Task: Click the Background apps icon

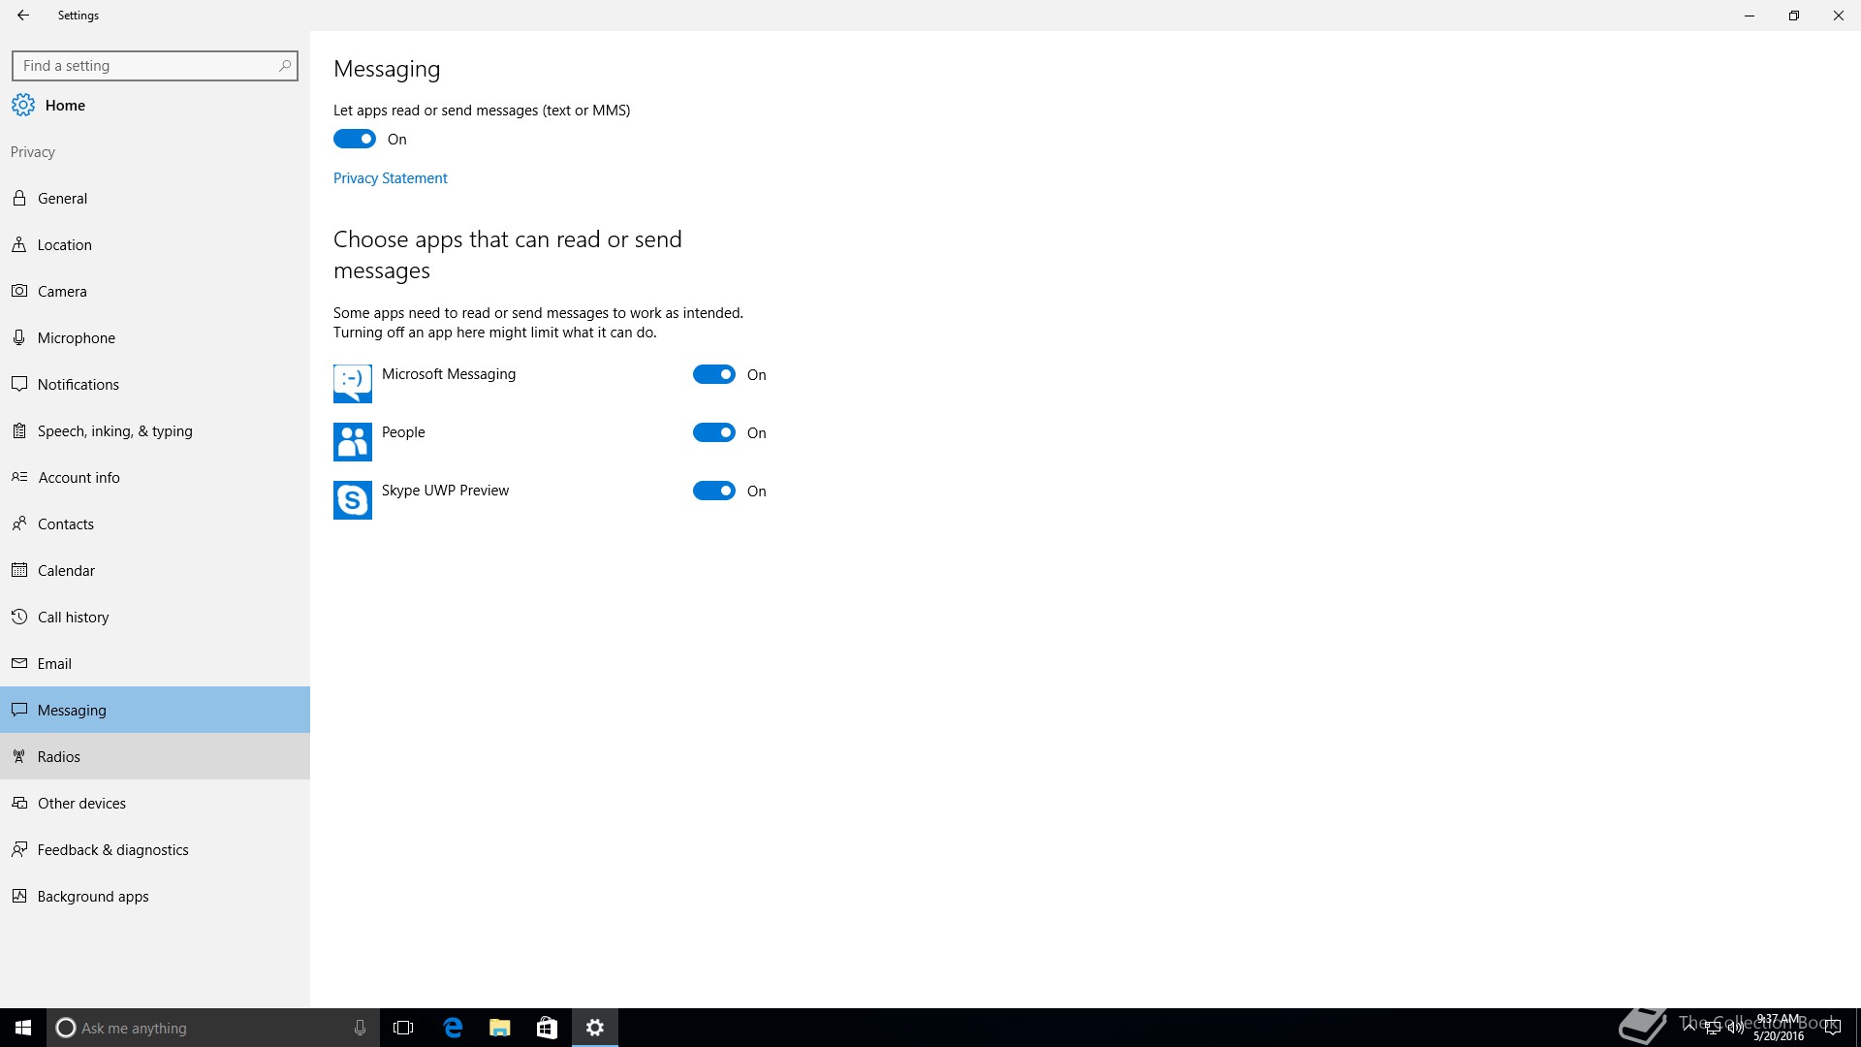Action: (19, 896)
